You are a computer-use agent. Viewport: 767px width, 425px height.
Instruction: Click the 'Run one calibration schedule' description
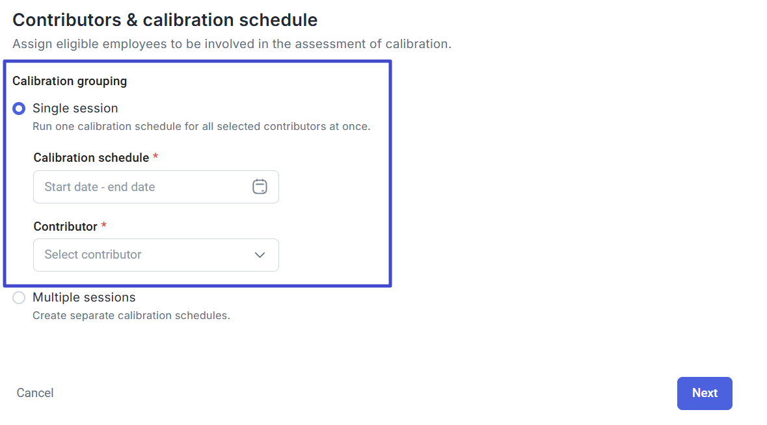coord(201,127)
